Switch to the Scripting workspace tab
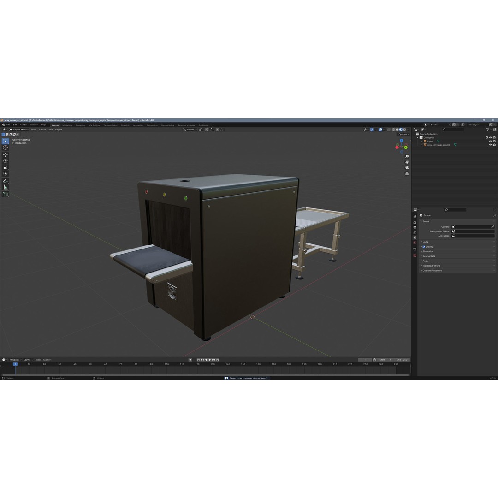Viewport: 498px width, 498px height. tap(203, 125)
